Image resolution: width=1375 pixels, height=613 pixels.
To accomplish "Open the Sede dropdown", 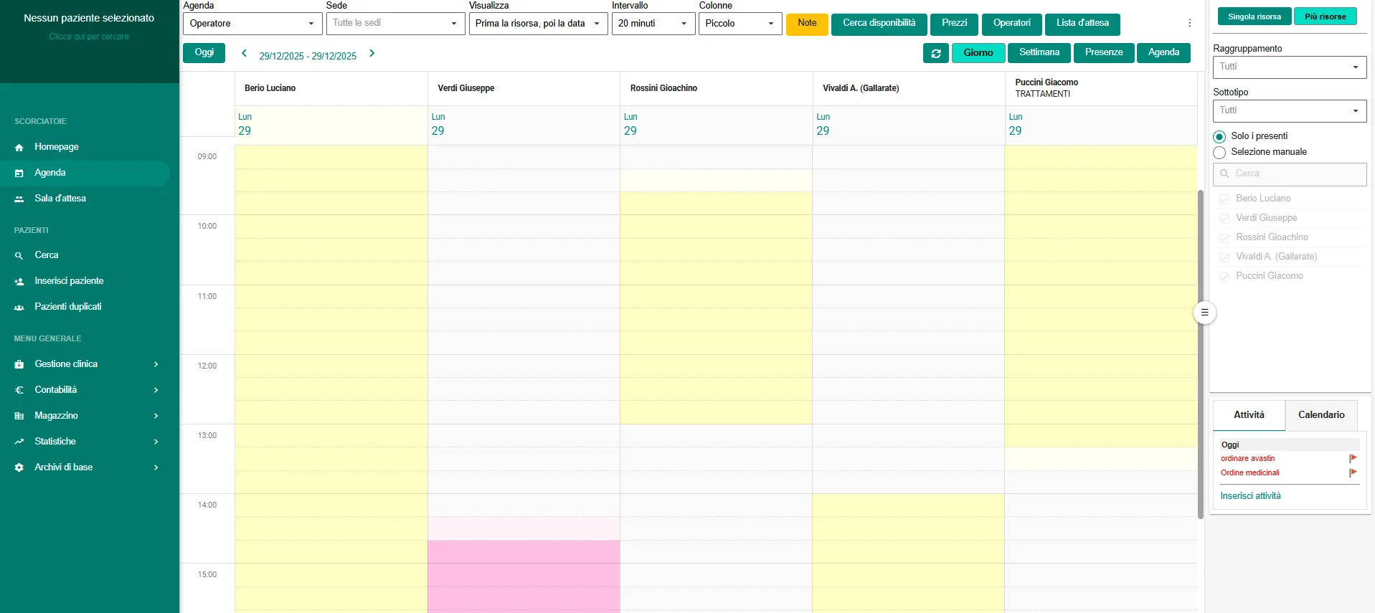I will click(x=395, y=24).
